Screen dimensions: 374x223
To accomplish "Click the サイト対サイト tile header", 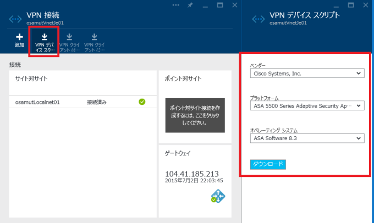I will coord(31,79).
